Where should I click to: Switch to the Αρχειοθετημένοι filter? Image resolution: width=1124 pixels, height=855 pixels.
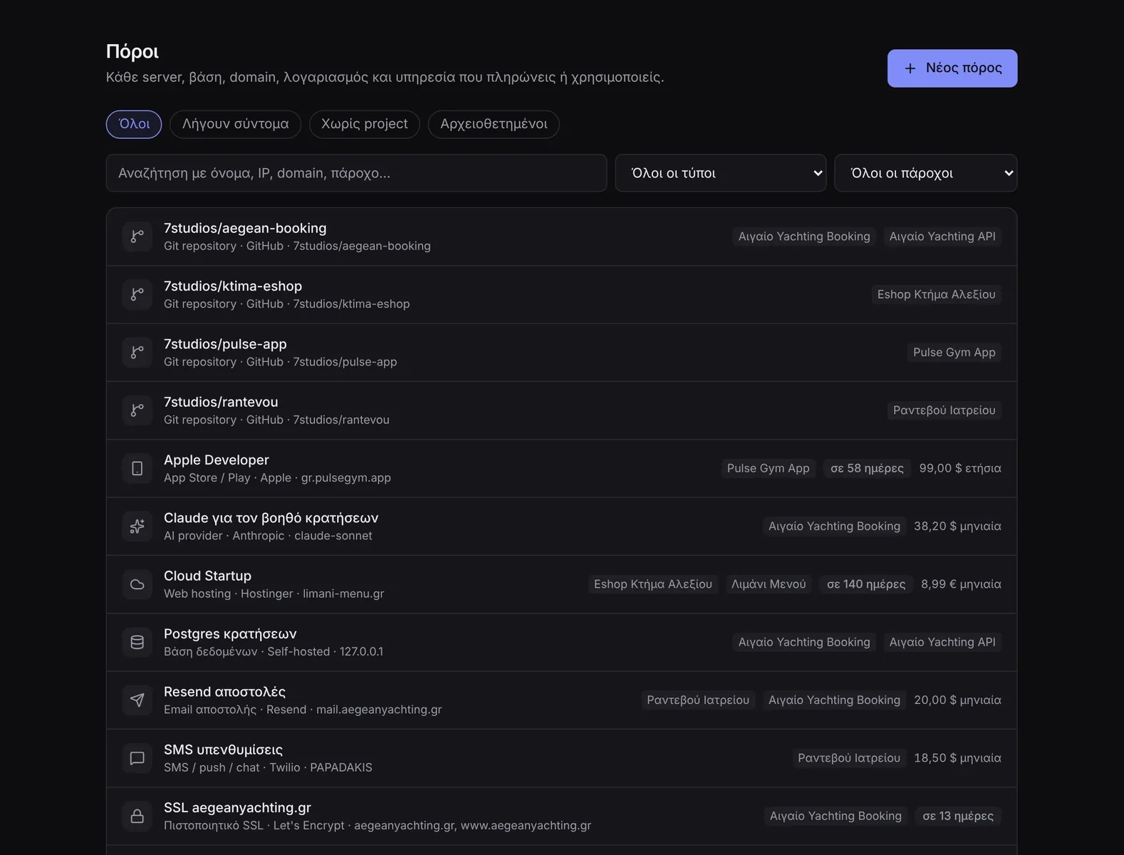tap(494, 124)
